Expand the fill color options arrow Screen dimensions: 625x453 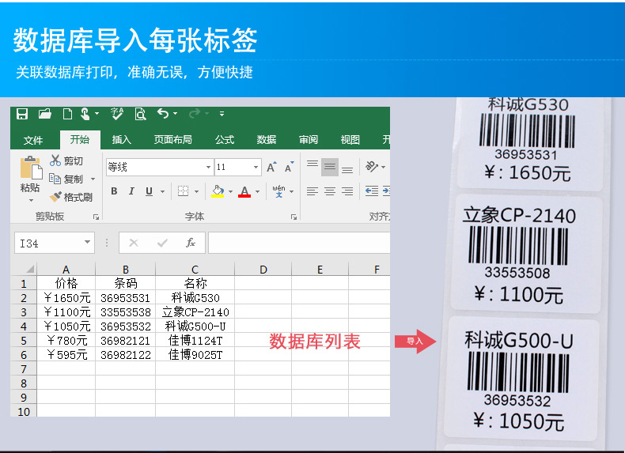tap(230, 191)
